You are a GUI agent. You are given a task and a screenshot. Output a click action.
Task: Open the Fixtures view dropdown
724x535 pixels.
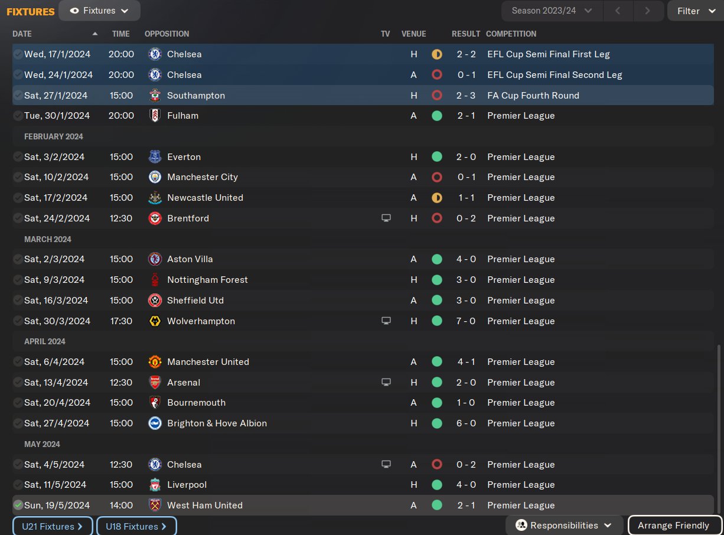(x=99, y=11)
